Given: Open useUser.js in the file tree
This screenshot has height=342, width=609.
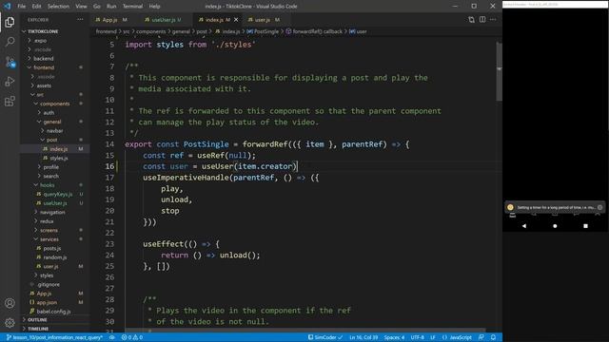Looking at the screenshot, I should [x=55, y=203].
